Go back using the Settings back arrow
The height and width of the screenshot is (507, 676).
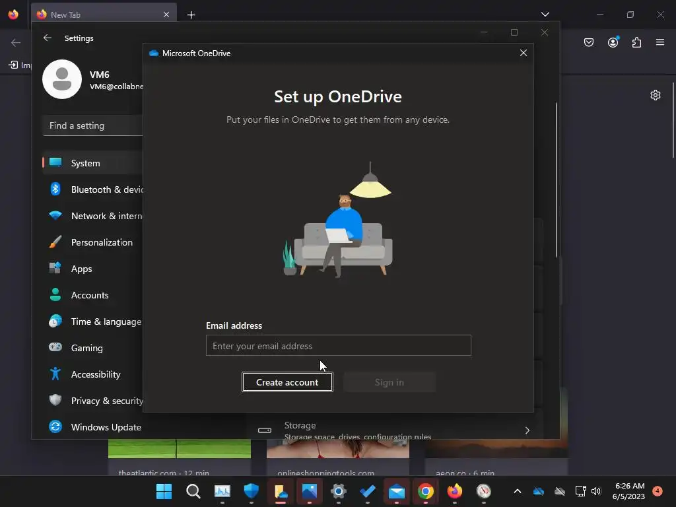47,38
